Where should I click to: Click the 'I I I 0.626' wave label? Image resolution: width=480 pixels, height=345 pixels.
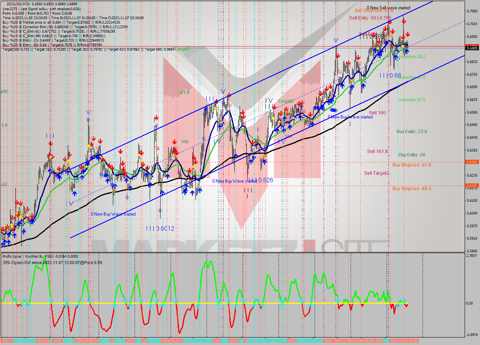point(260,180)
